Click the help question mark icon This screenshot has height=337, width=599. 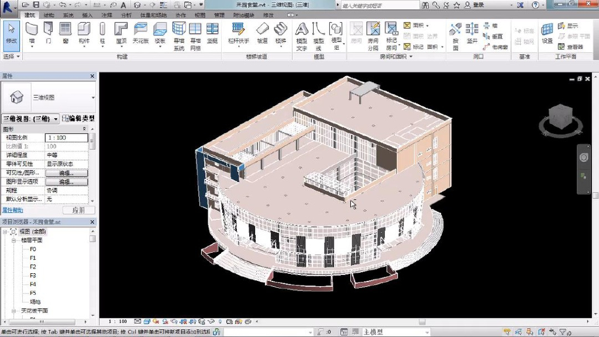coord(536,5)
